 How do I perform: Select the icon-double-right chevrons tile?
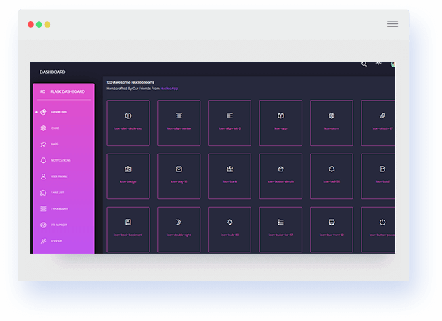click(178, 230)
